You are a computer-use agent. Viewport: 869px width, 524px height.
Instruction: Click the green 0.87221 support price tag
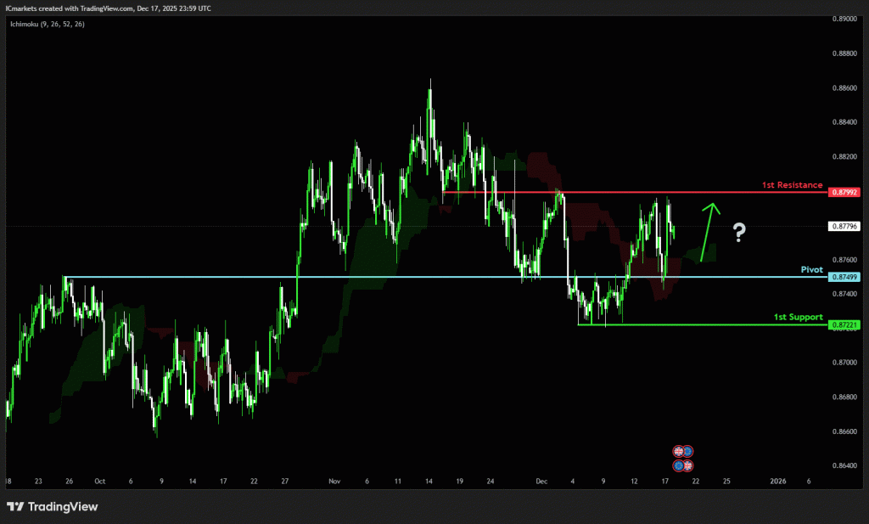845,325
